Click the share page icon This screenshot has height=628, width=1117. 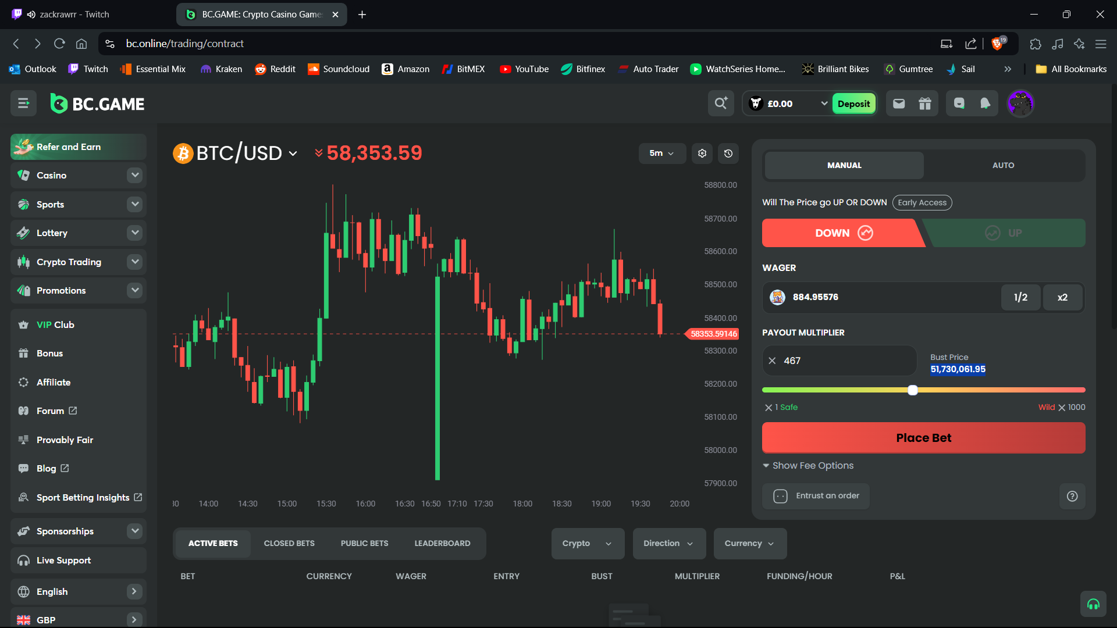(970, 44)
